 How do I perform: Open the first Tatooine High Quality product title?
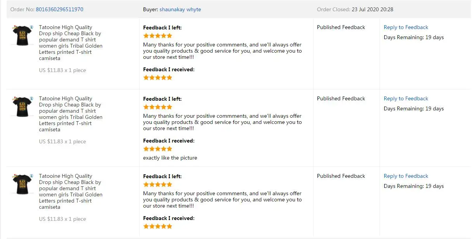coord(71,43)
